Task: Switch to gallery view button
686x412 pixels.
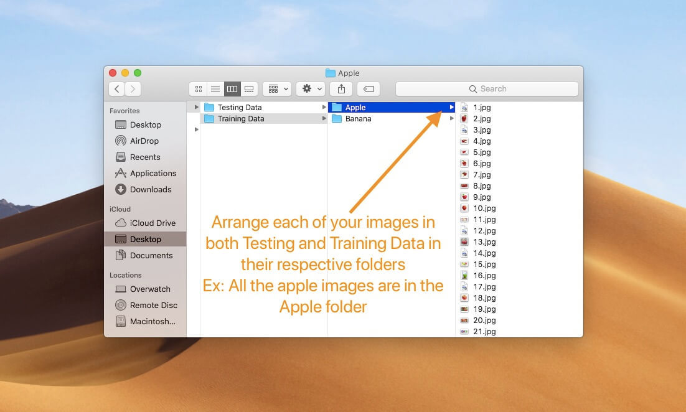Action: pos(249,89)
